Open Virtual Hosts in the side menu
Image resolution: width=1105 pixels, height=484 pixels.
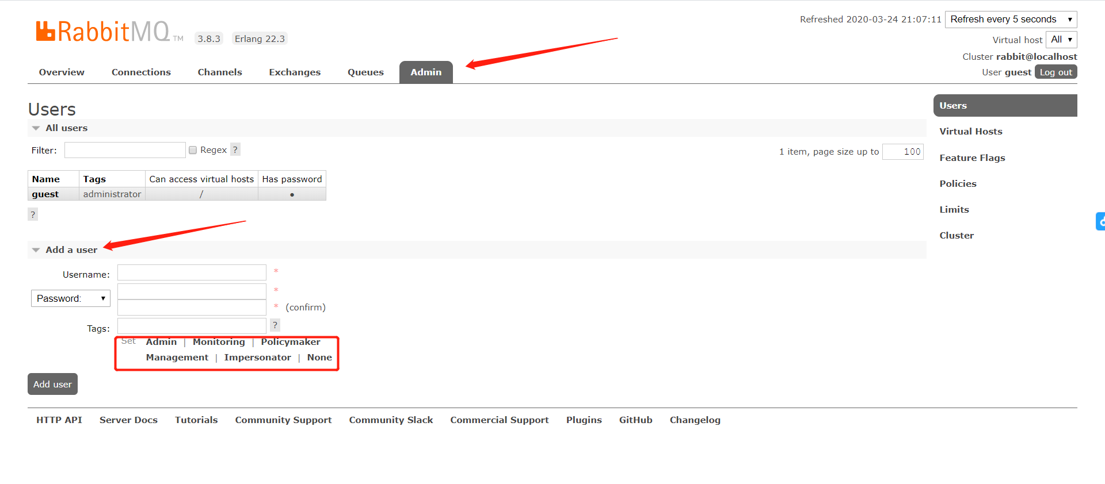(971, 132)
